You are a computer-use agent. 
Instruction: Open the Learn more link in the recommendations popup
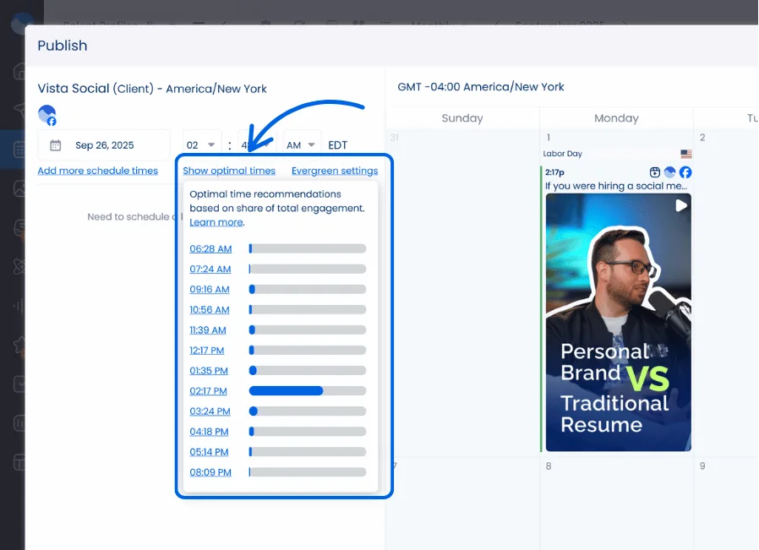216,221
